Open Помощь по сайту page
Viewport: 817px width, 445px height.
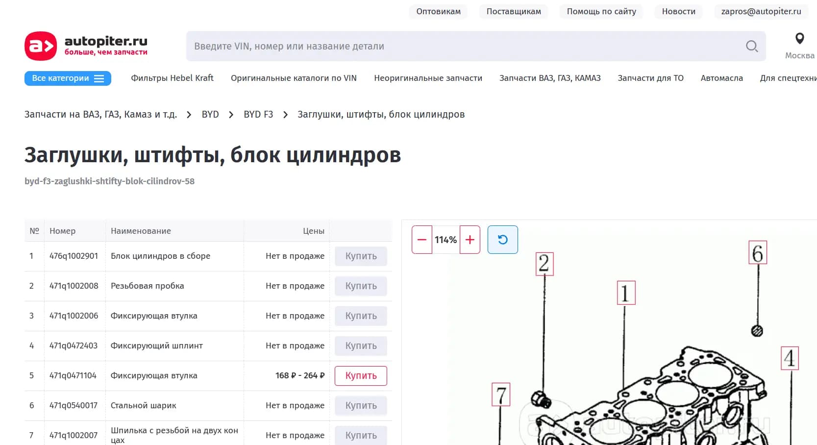[601, 11]
